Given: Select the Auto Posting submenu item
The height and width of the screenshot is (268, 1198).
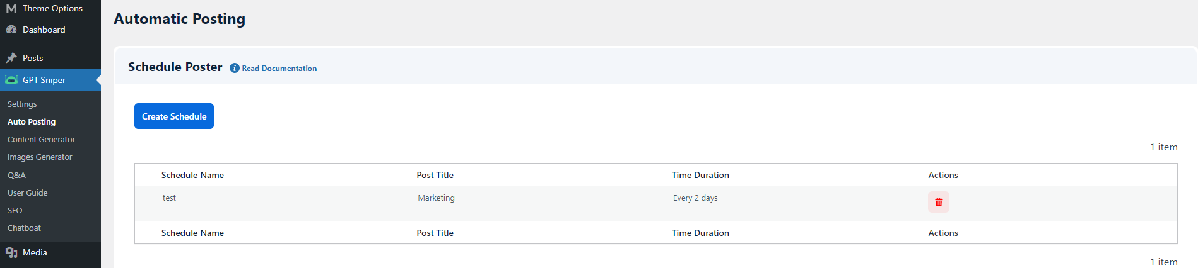Looking at the screenshot, I should [x=32, y=121].
